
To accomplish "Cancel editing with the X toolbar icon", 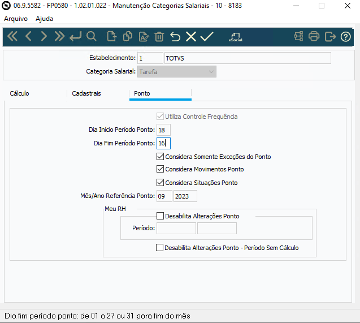I will pyautogui.click(x=191, y=37).
